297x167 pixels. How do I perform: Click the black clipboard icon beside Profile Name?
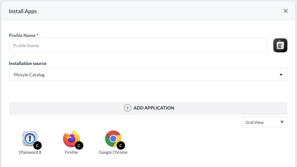click(280, 45)
